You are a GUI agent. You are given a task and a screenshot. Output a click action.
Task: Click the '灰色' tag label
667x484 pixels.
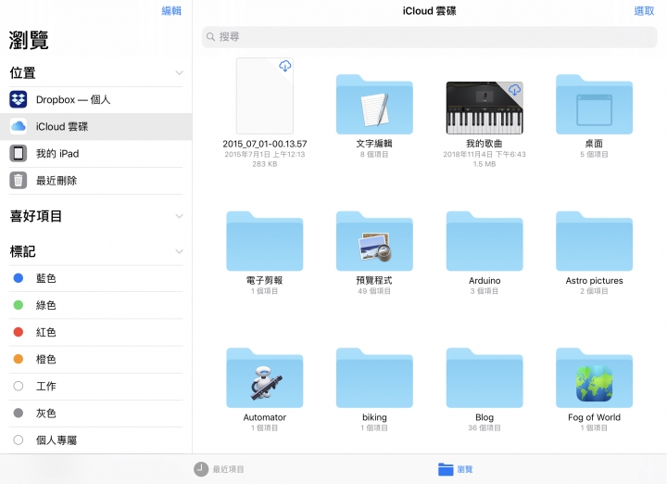[x=46, y=413]
